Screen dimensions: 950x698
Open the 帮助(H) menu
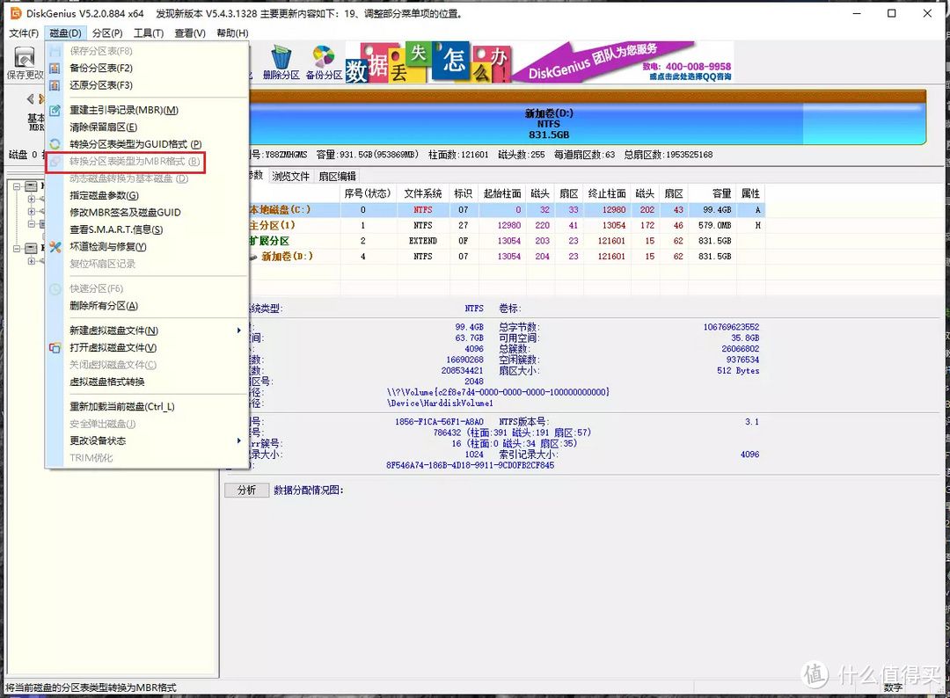(232, 33)
